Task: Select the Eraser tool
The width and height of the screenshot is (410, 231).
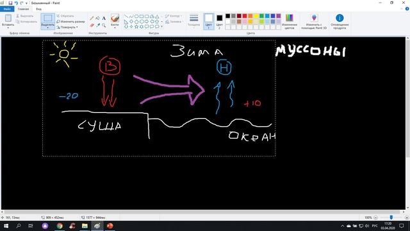Action: (x=92, y=25)
